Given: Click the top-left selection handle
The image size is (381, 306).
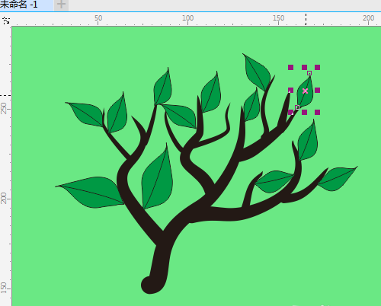Looking at the screenshot, I should coord(291,67).
